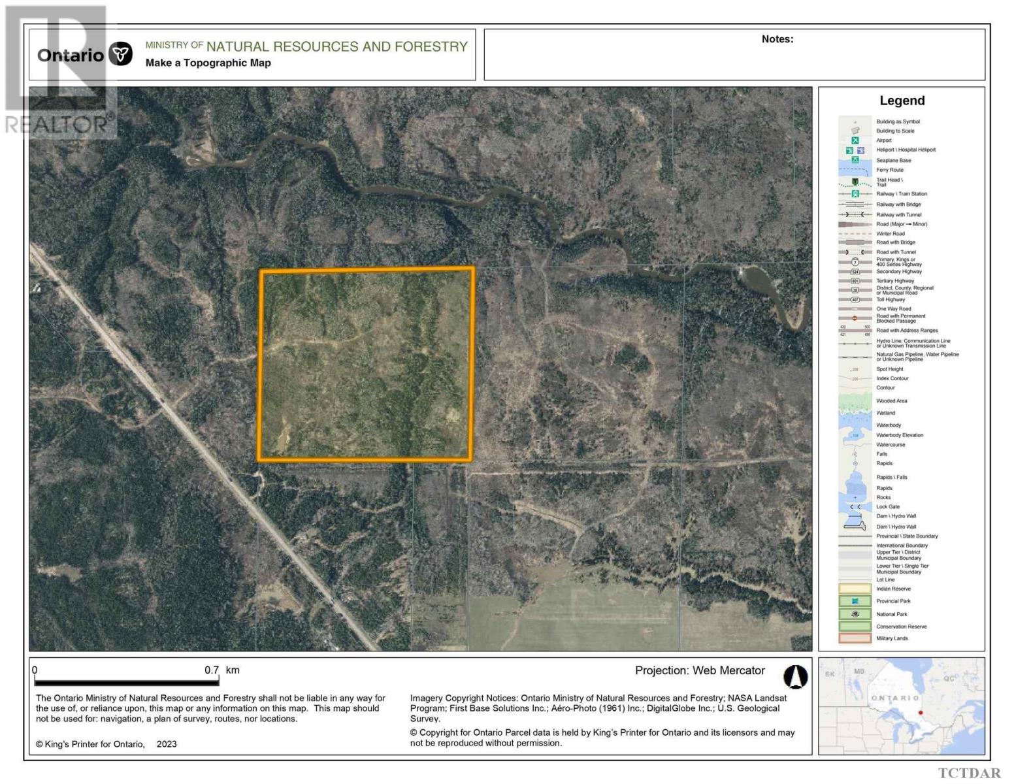
Task: Select the Airport symbol in the legend
Action: click(x=854, y=140)
